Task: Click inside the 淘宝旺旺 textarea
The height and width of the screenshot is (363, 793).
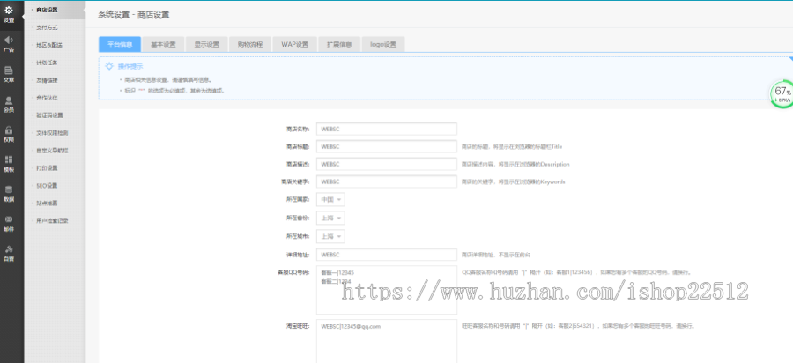Action: click(387, 341)
